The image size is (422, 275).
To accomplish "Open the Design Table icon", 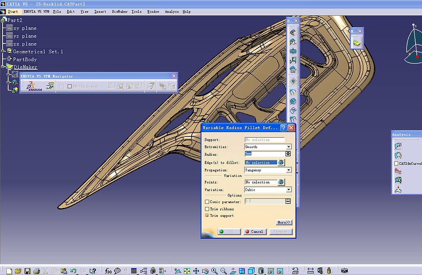I will coord(134,271).
